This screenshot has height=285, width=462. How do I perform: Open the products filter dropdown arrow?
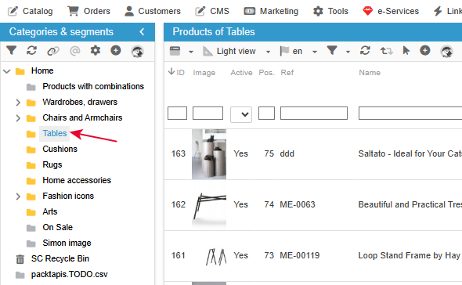(x=348, y=52)
